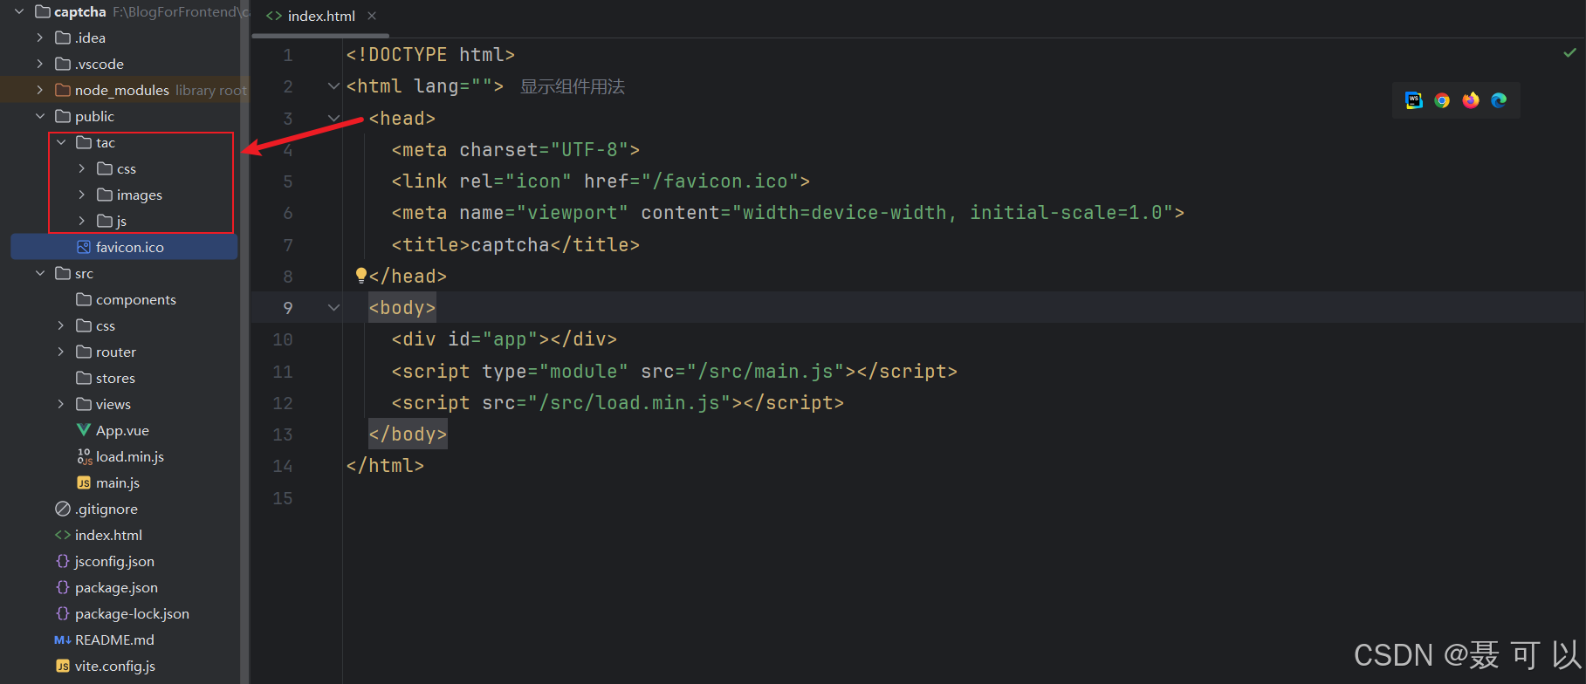Fold the body block on line 9
This screenshot has height=684, width=1586.
(x=333, y=307)
